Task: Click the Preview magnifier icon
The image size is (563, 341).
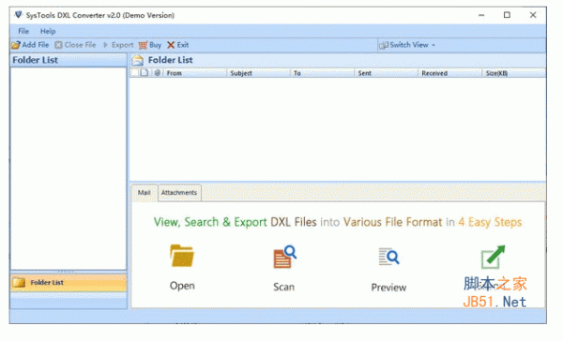Action: click(388, 257)
